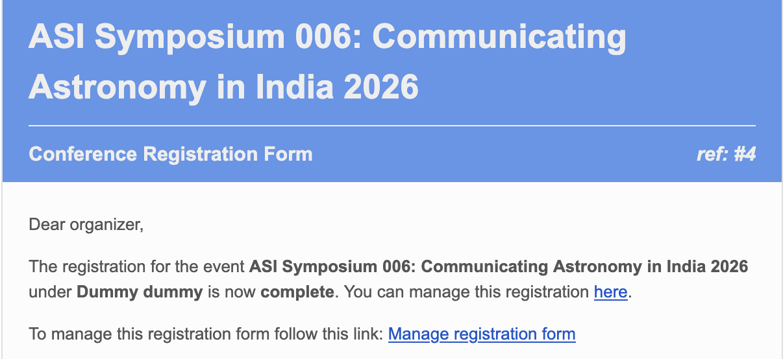
Task: Click "ASI" in the large header title
Action: [56, 37]
